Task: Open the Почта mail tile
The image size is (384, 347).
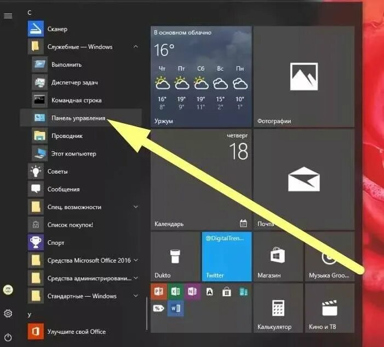Action: point(304,180)
